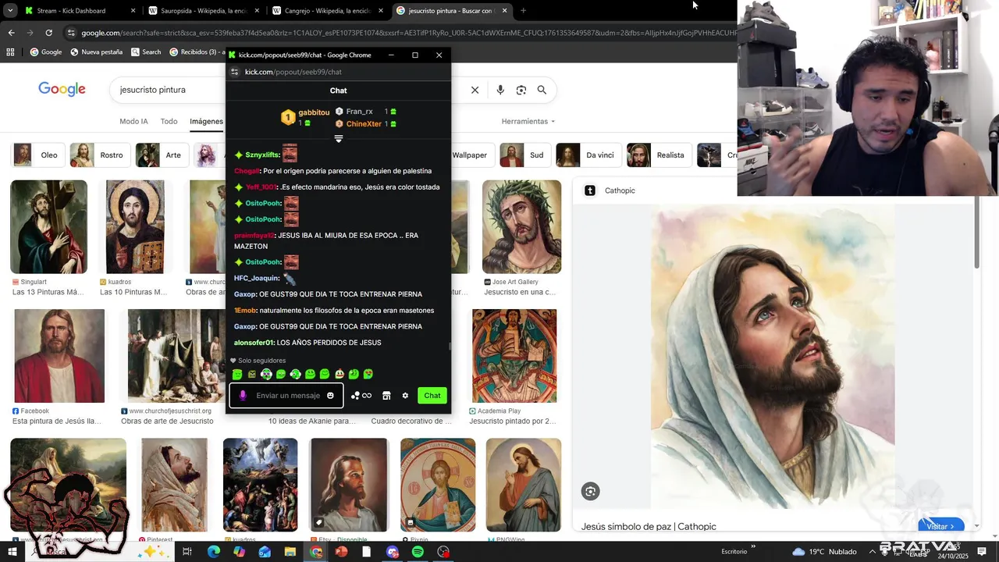The width and height of the screenshot is (999, 562).
Task: Open Singulart cross painting thumbnail
Action: [48, 227]
